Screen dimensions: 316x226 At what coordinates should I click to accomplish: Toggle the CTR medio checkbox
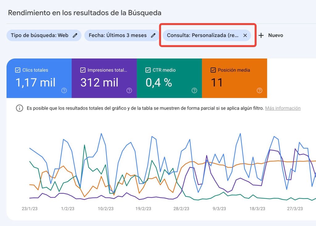coord(148,70)
